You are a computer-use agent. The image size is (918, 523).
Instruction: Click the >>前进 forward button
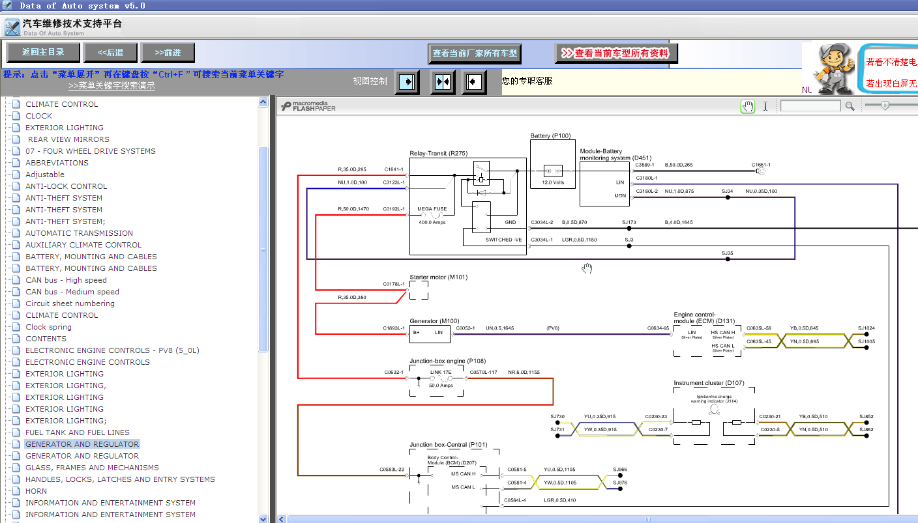point(168,53)
